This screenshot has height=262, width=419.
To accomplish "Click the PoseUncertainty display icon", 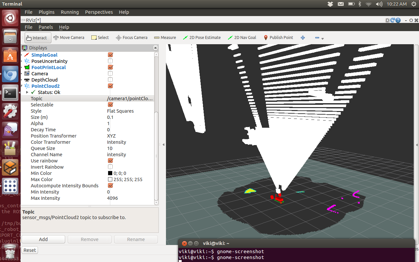I will [x=27, y=61].
